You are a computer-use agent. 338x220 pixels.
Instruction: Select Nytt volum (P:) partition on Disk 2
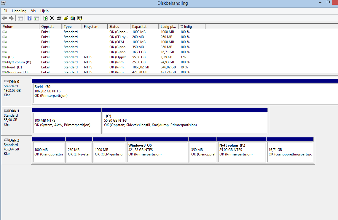[x=241, y=152]
